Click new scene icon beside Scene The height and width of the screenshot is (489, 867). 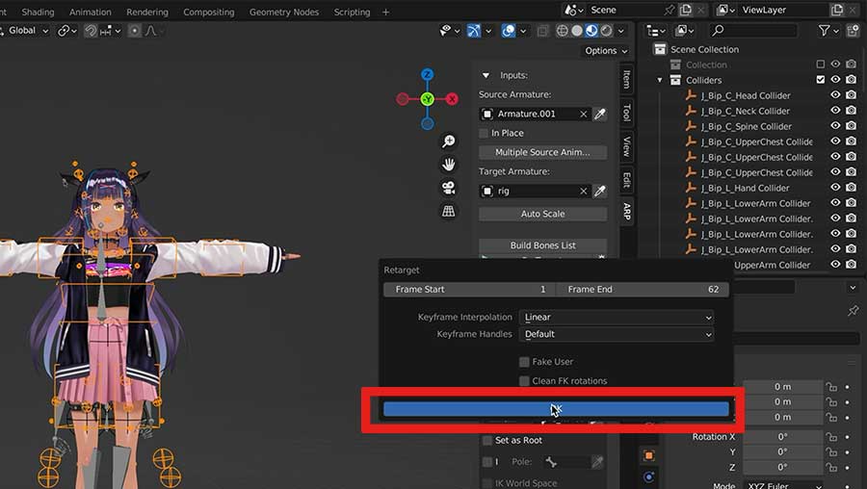686,10
